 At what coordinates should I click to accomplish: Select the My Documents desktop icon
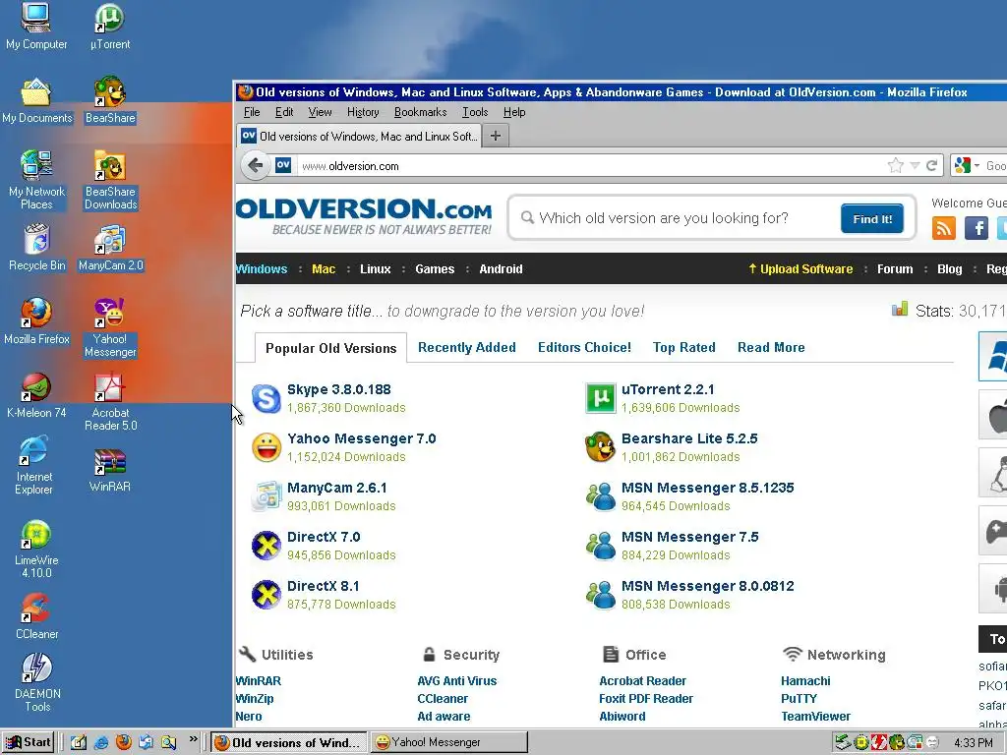pyautogui.click(x=36, y=100)
